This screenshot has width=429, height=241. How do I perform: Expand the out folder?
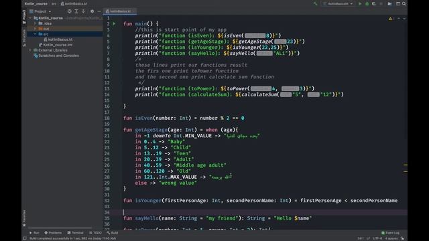point(35,29)
